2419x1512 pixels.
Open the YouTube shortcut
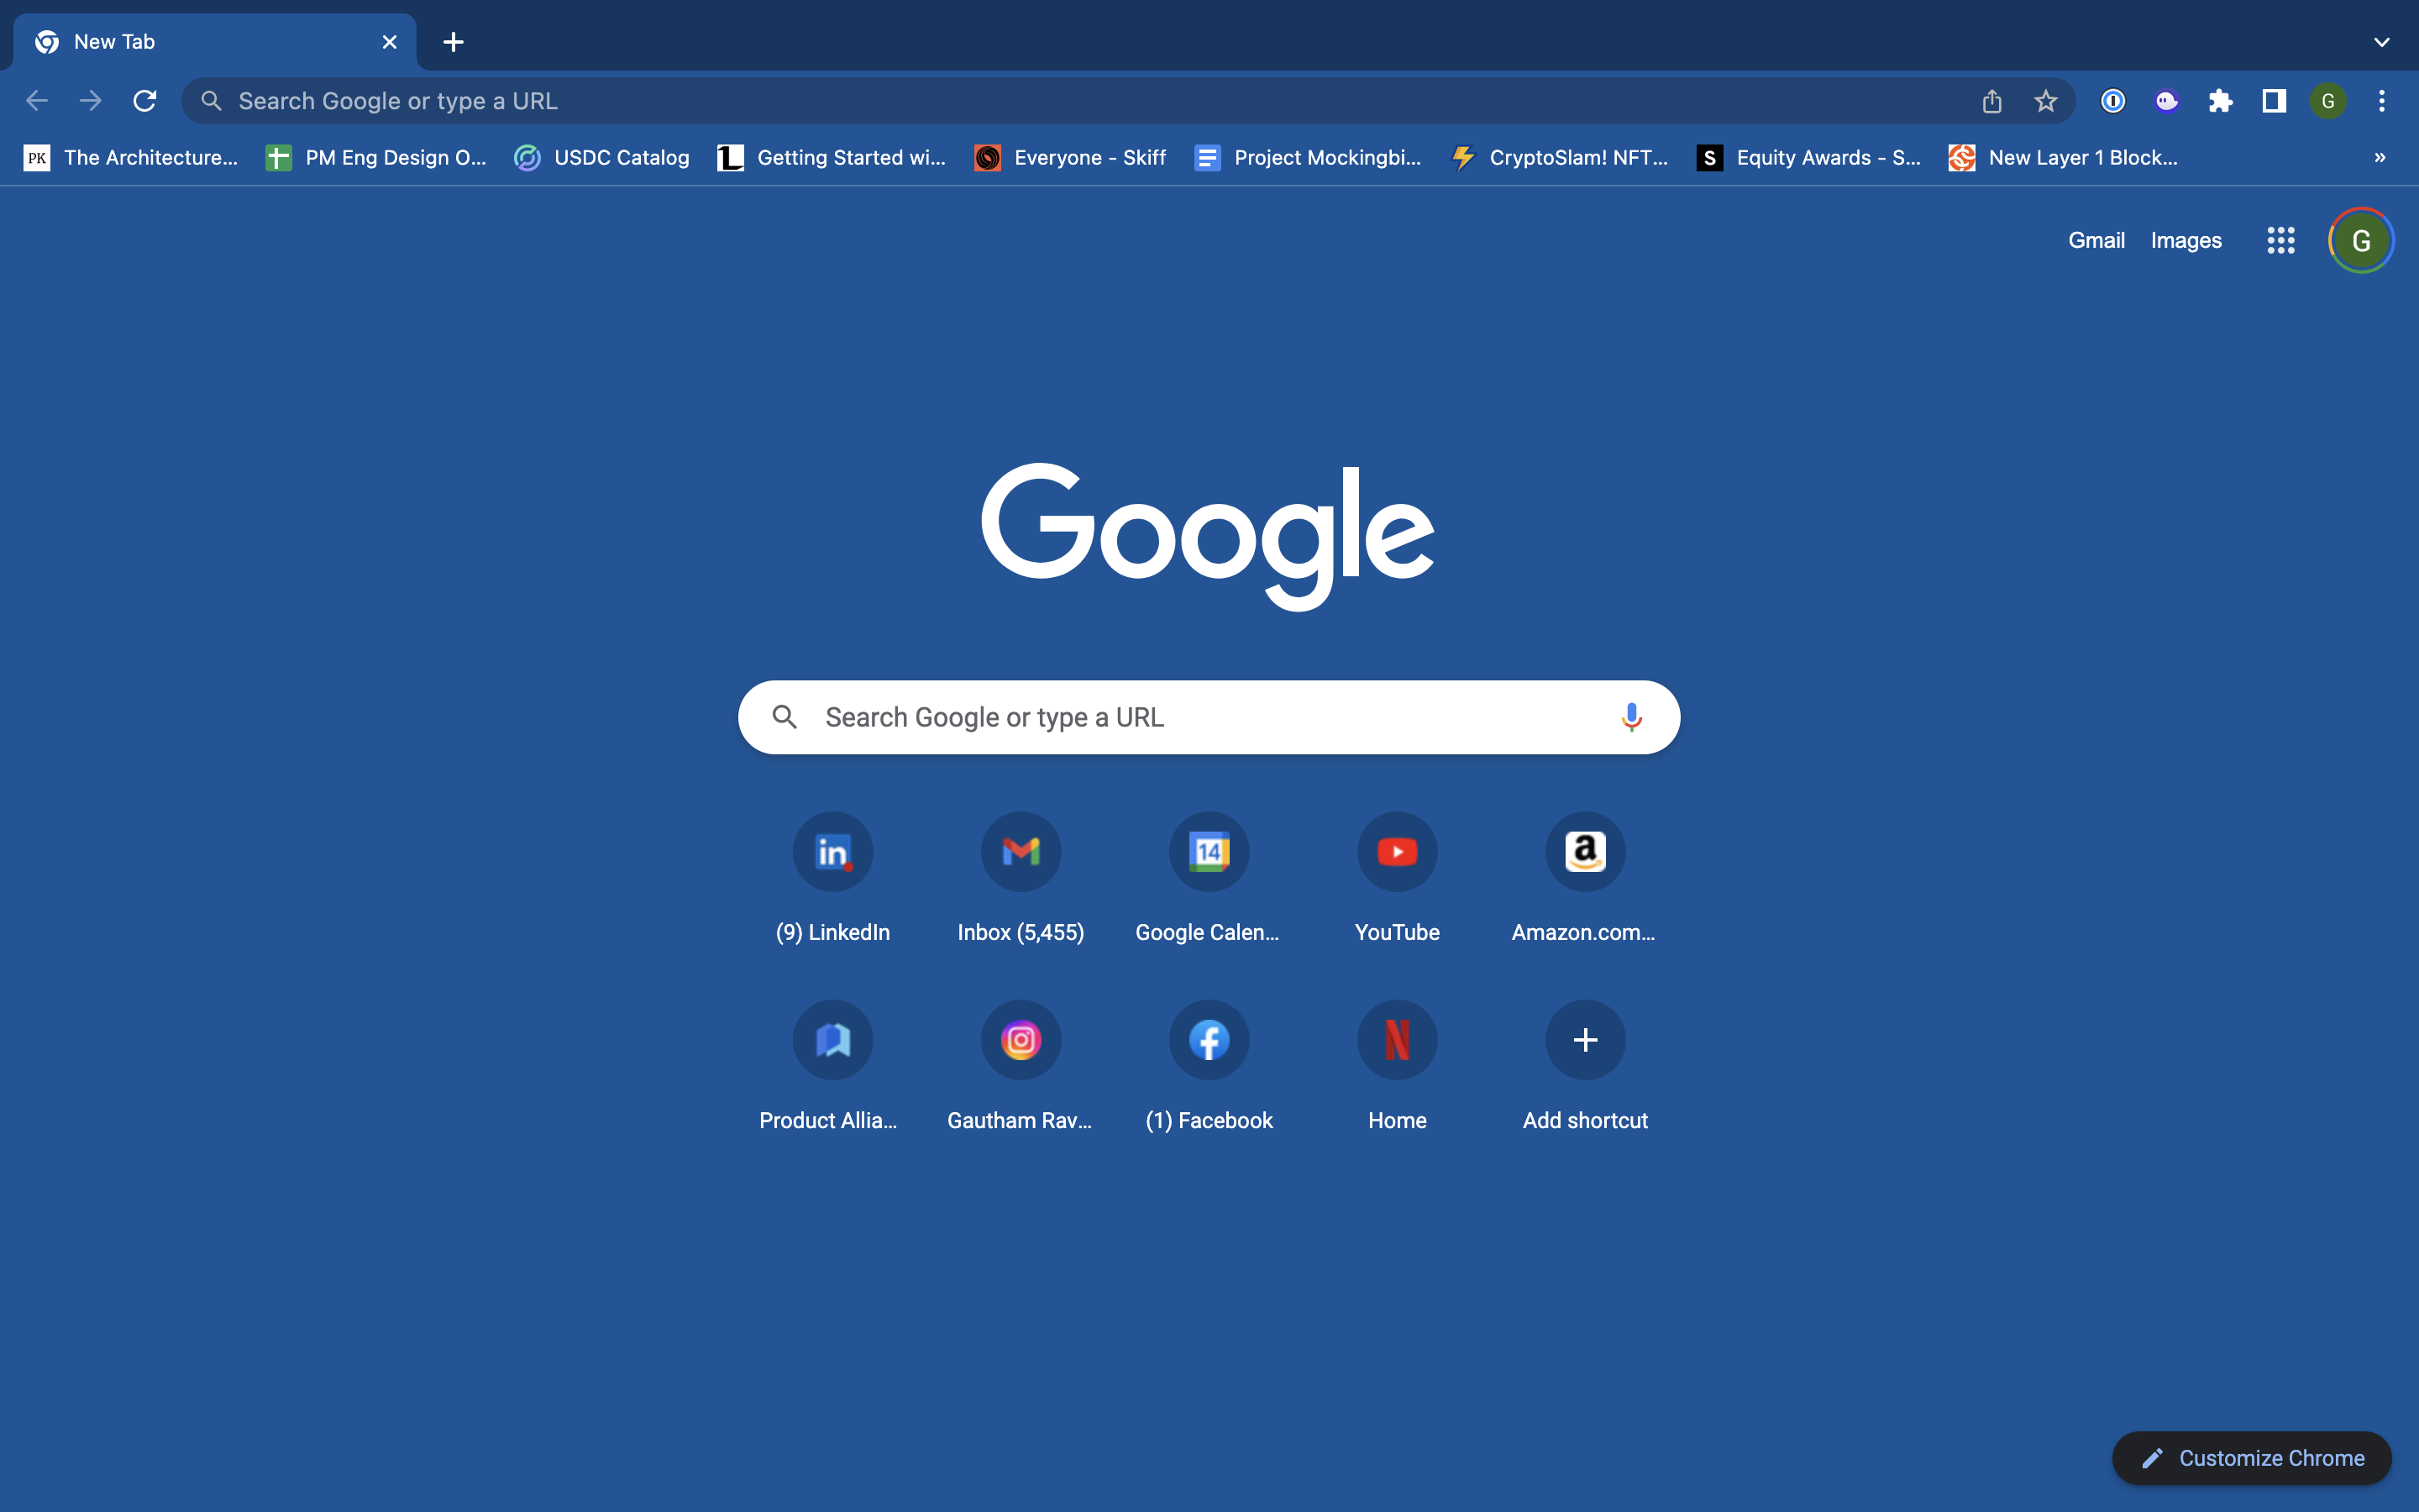[1398, 879]
